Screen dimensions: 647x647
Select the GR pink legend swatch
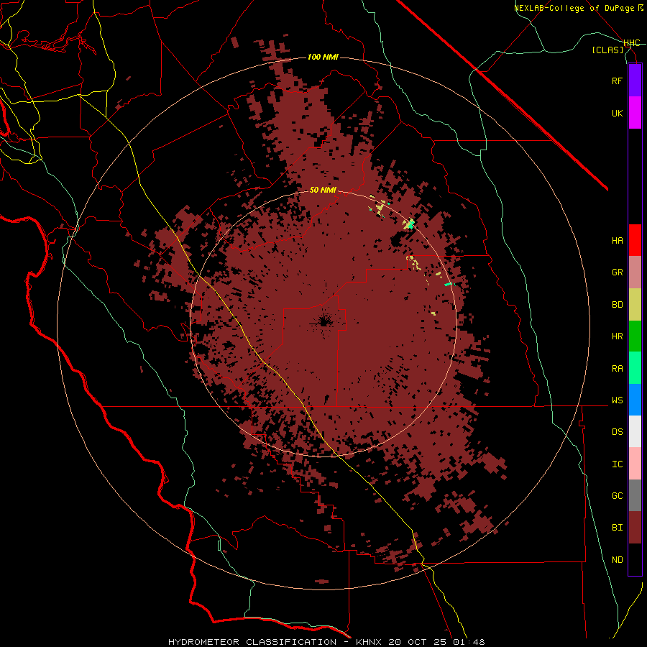point(635,272)
